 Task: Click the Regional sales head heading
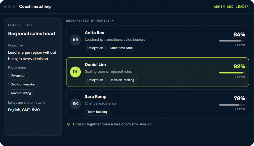pyautogui.click(x=32, y=34)
